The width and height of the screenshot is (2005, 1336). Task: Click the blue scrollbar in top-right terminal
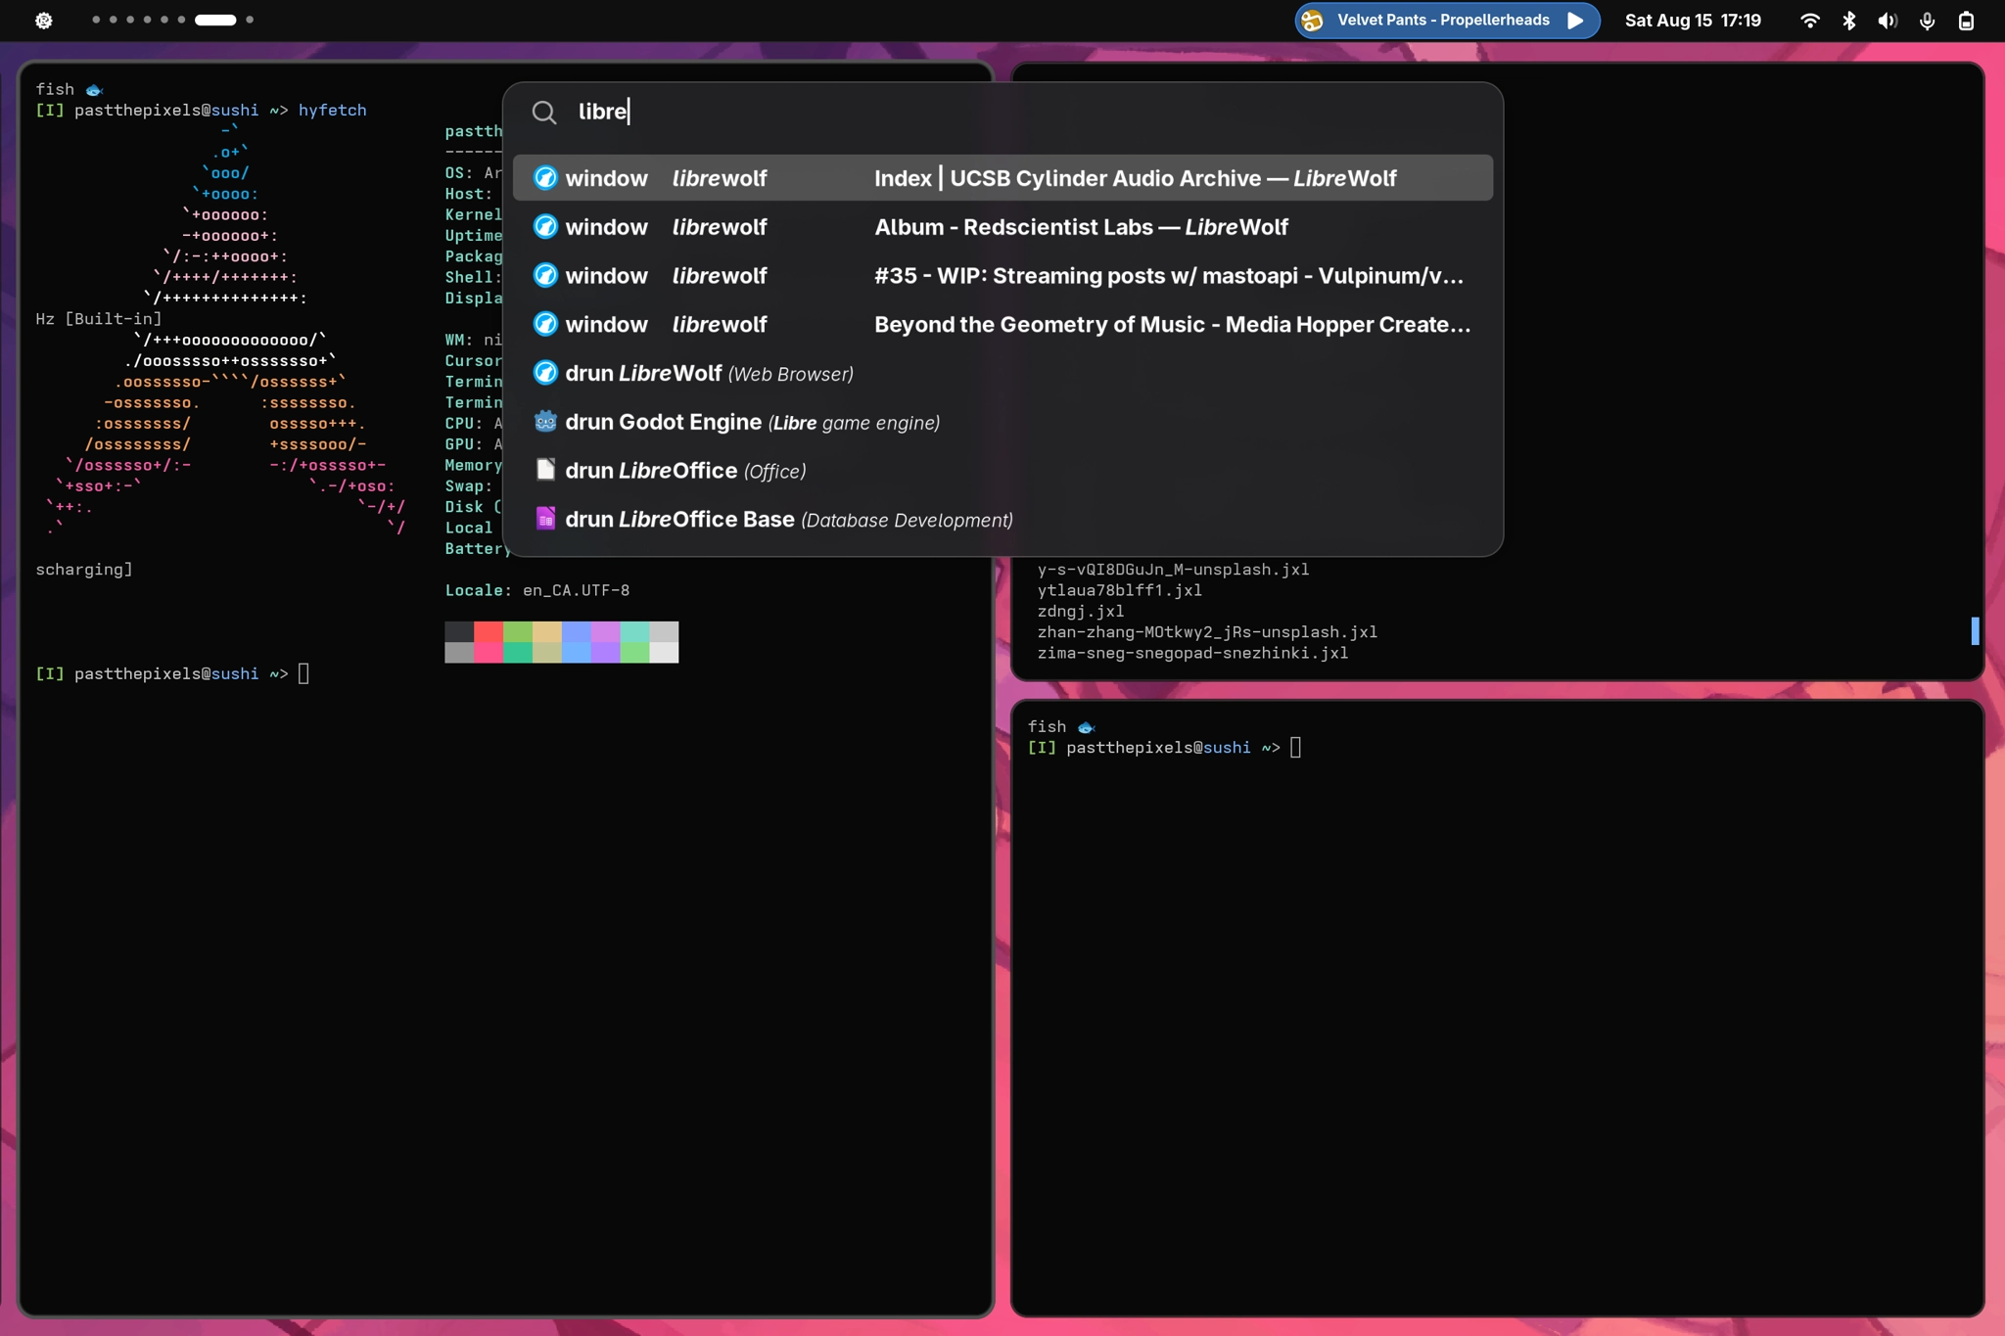(x=1975, y=630)
